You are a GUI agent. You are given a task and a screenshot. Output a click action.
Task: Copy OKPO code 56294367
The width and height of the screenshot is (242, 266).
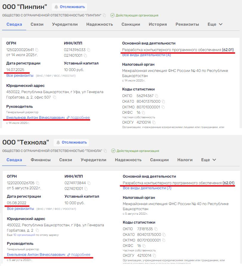[156, 96]
